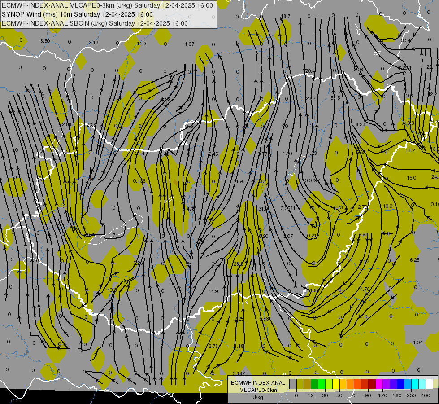Pick the sky blue swatch left of the 250 tick

tap(408, 384)
